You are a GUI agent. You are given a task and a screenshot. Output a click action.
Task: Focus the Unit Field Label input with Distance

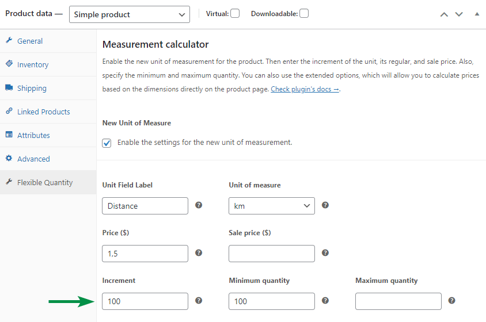coord(145,206)
